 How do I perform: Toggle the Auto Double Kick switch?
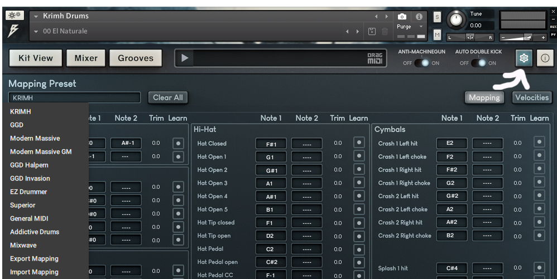click(x=478, y=62)
